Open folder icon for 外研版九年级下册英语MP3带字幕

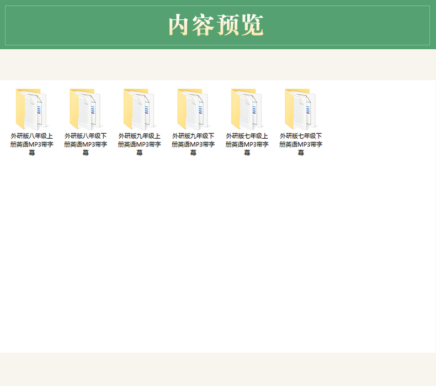point(193,109)
